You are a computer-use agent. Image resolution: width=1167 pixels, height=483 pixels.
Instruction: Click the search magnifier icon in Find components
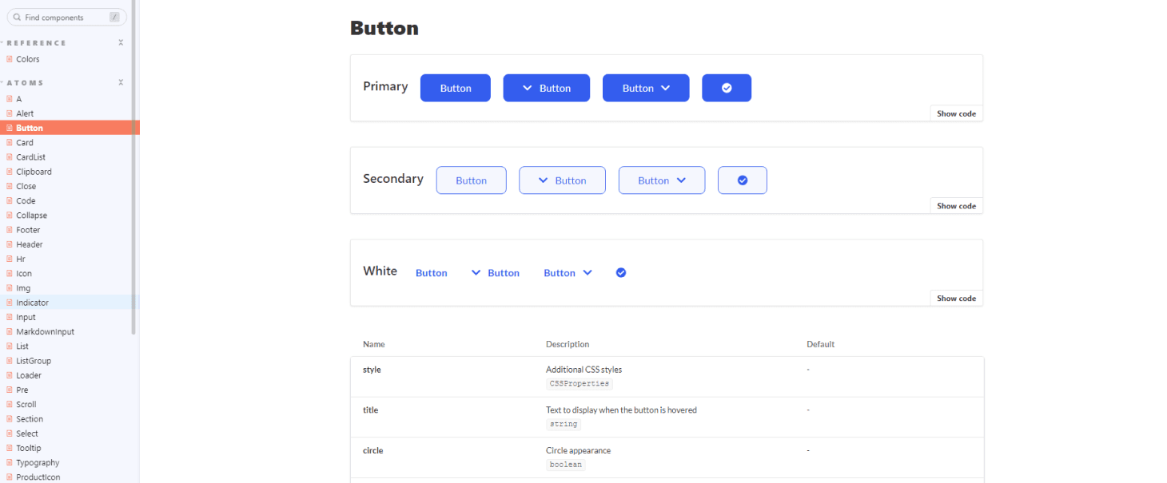tap(17, 17)
